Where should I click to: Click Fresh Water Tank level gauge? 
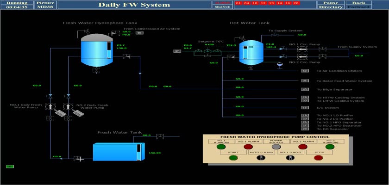(x=138, y=152)
